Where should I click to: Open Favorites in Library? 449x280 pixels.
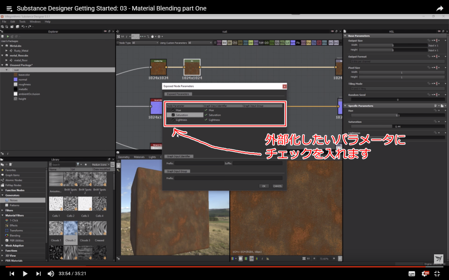pos(11,170)
